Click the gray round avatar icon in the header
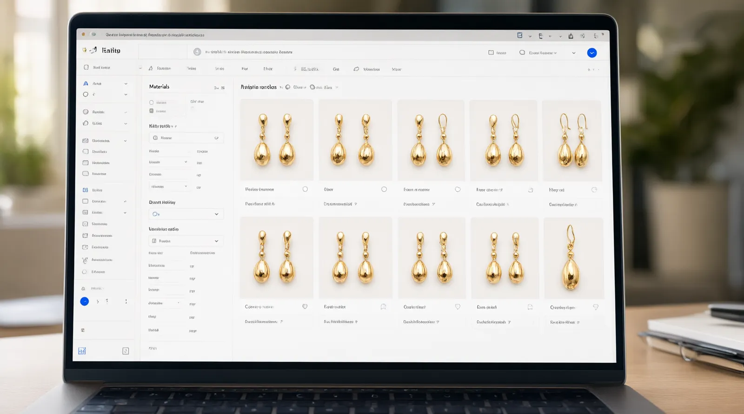Screen dimensions: 744x414 [197, 52]
